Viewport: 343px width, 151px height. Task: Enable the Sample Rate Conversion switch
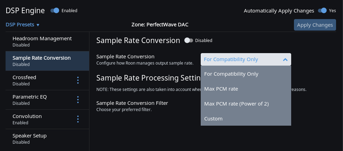click(x=189, y=40)
